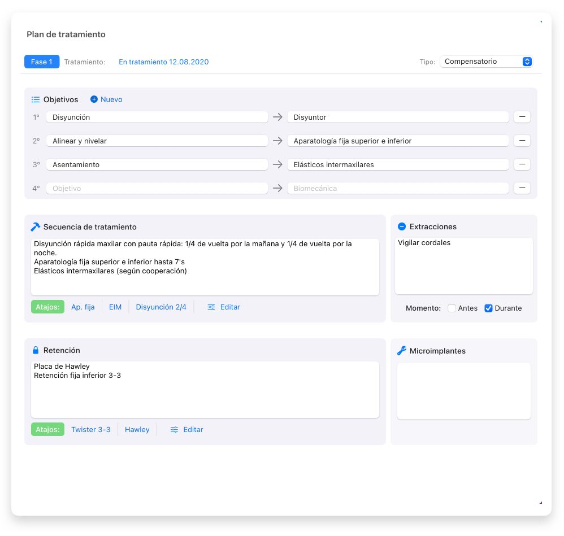Edit the Secuencia de tratamiento shortcuts
Viewport: 564px width, 536px height.
point(224,307)
